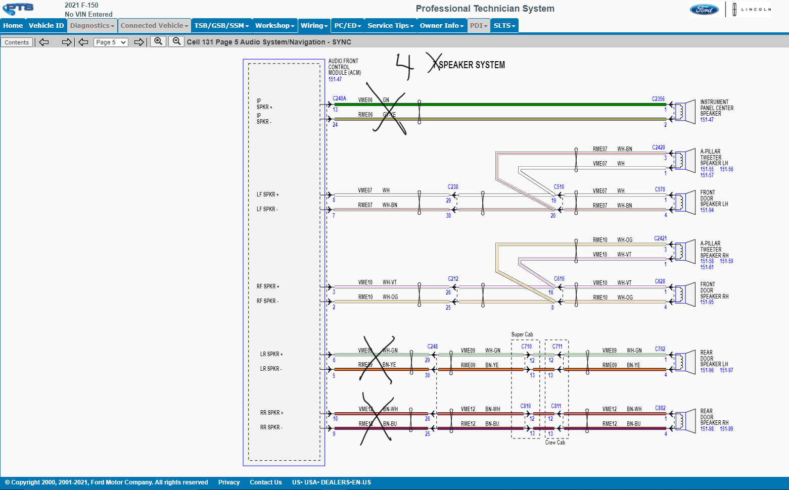This screenshot has width=789, height=490.
Task: Click the back arrow next to Contents
Action: (x=44, y=42)
